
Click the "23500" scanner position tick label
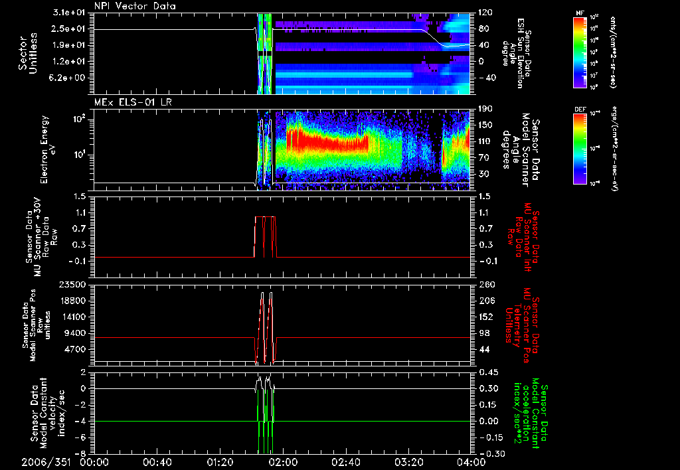pos(72,284)
